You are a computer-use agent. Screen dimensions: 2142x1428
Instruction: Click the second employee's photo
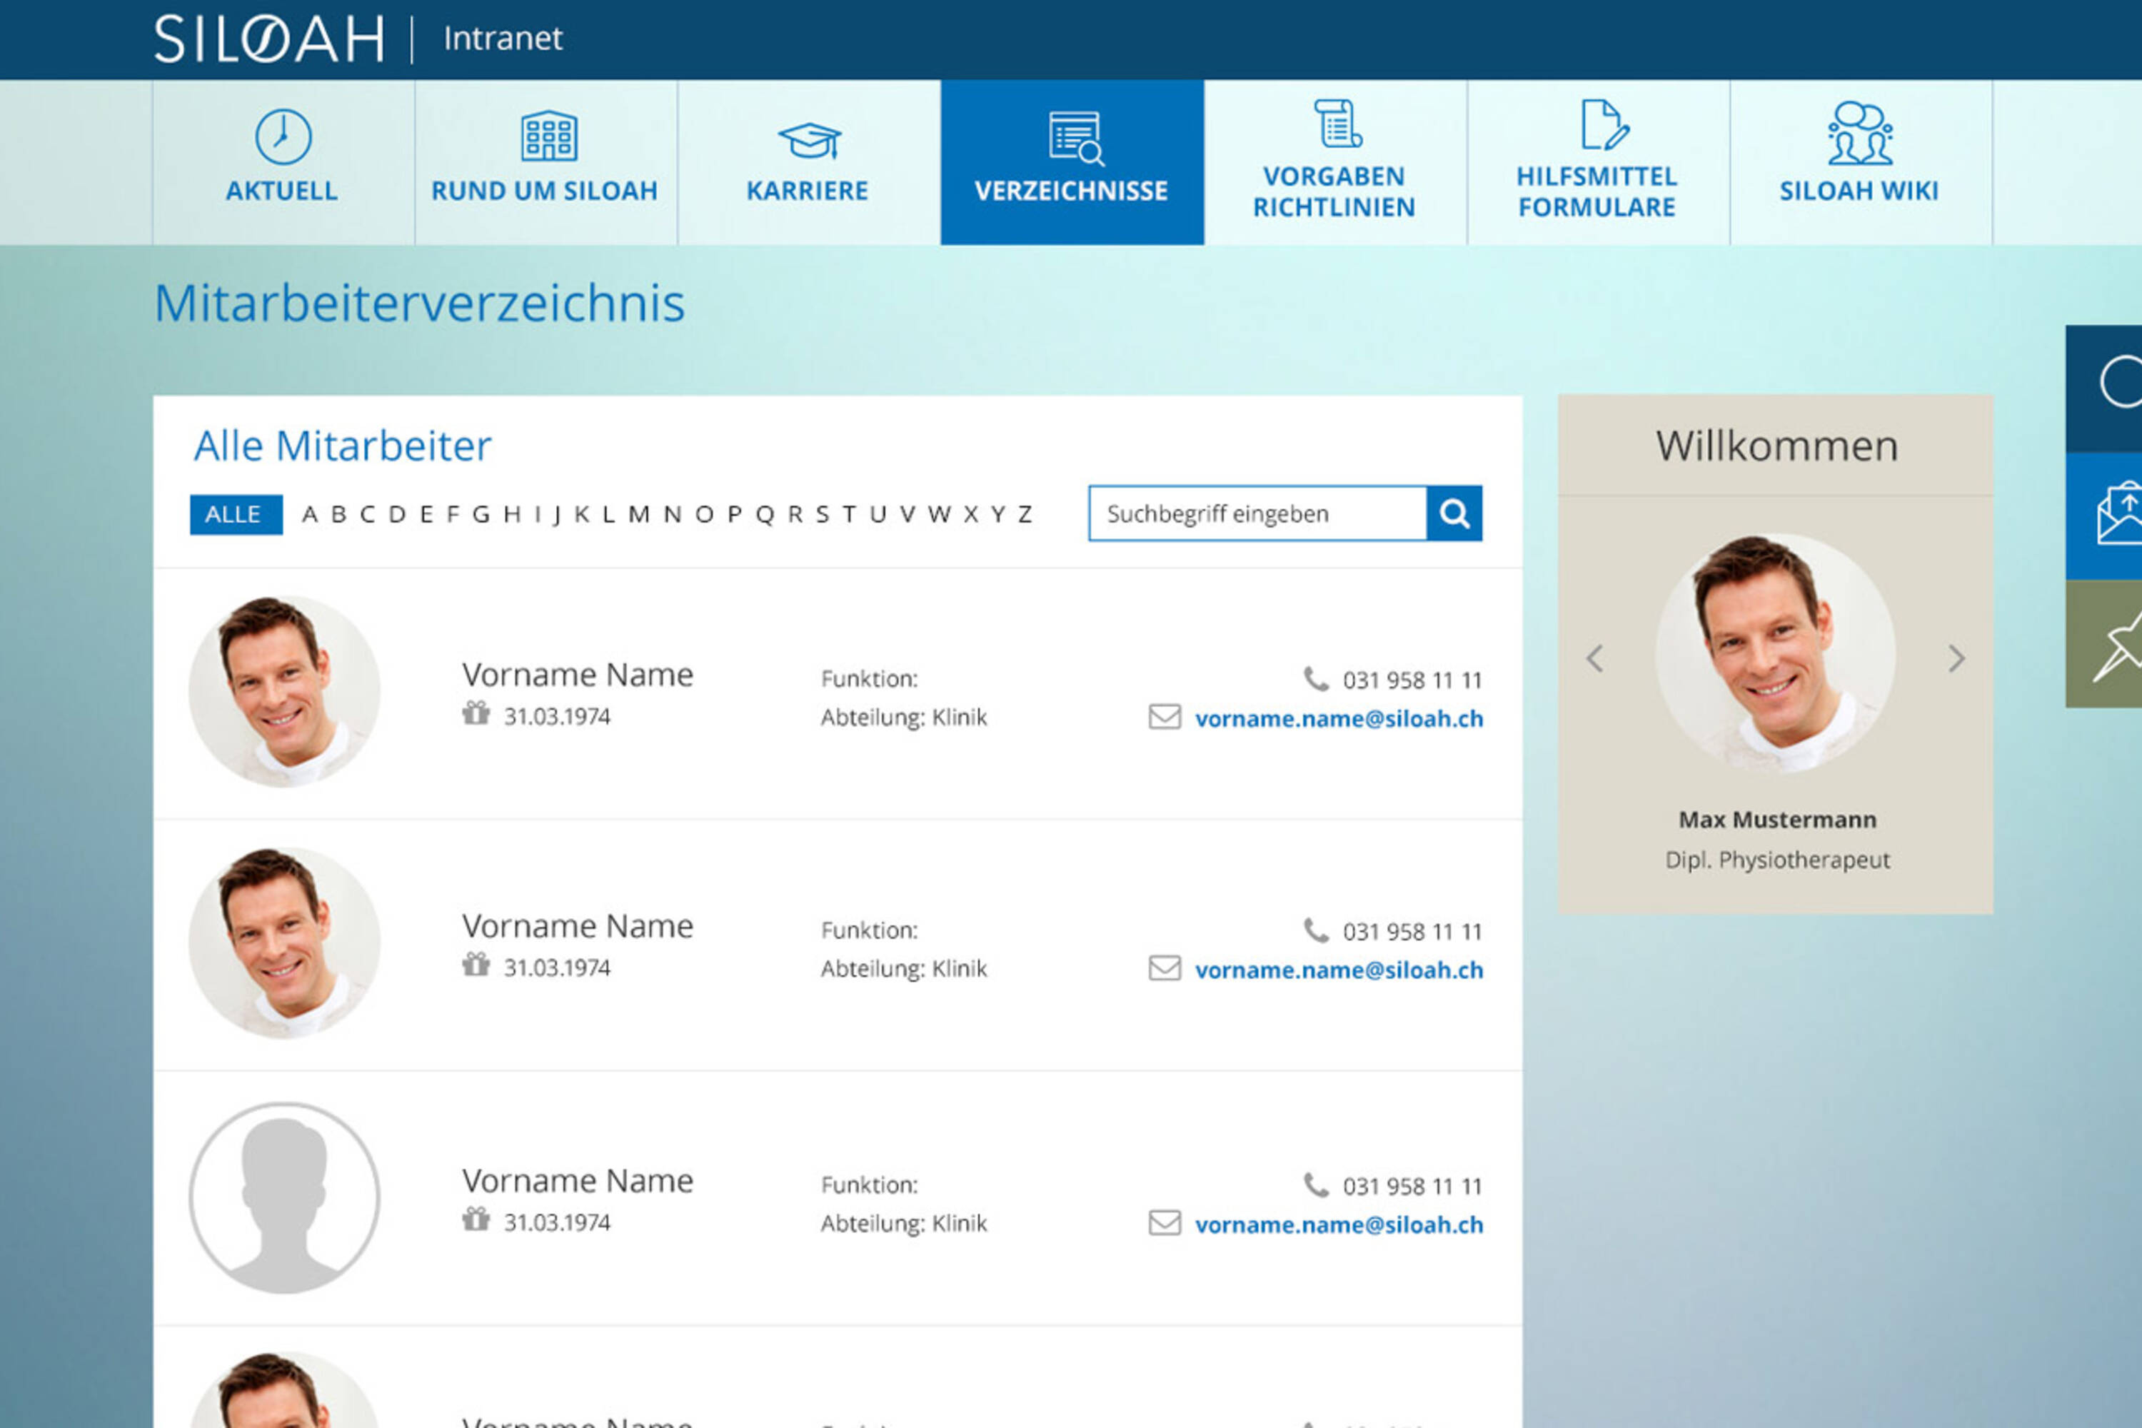[x=284, y=942]
